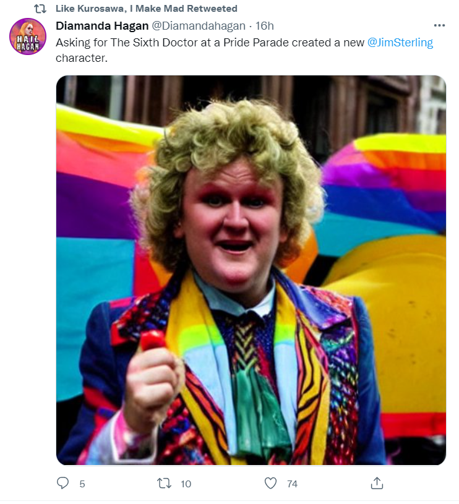This screenshot has height=504, width=459.
Task: Click the retweeted indicator arrows icon
Action: tap(40, 9)
